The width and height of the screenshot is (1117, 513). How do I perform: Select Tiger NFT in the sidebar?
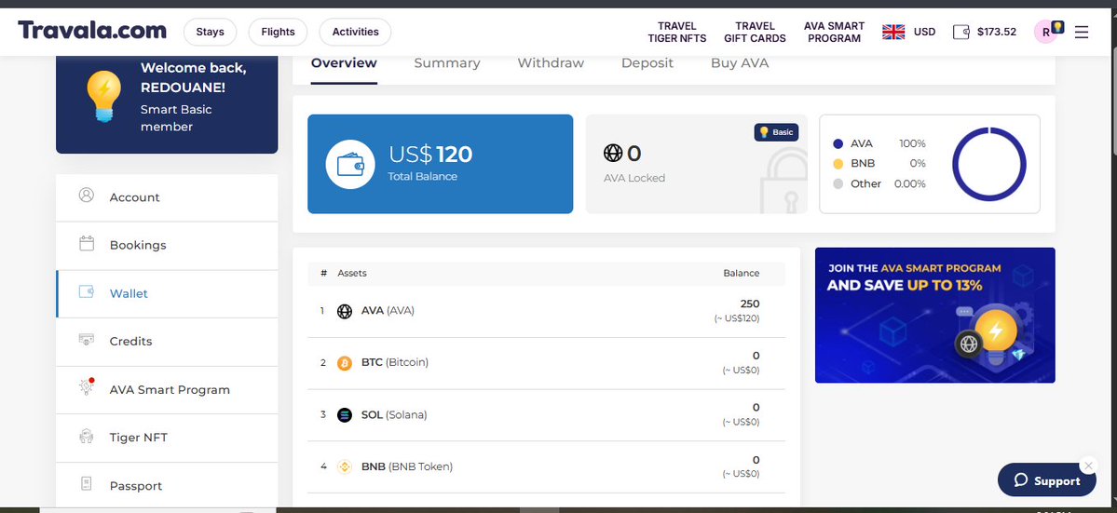pos(167,438)
